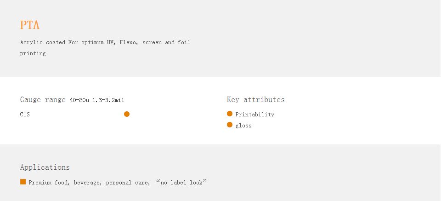Click the C1S label

[25, 115]
